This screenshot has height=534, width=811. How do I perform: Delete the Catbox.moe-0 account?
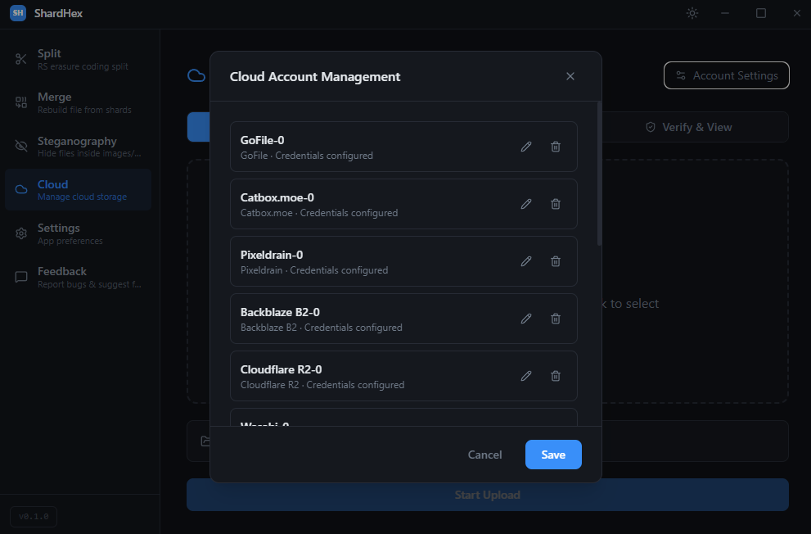(556, 204)
